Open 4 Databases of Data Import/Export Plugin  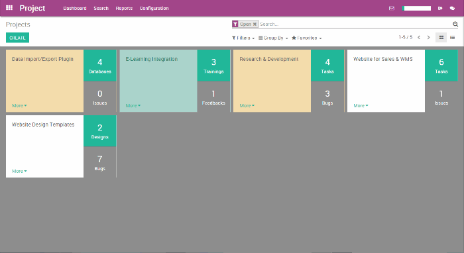[100, 66]
